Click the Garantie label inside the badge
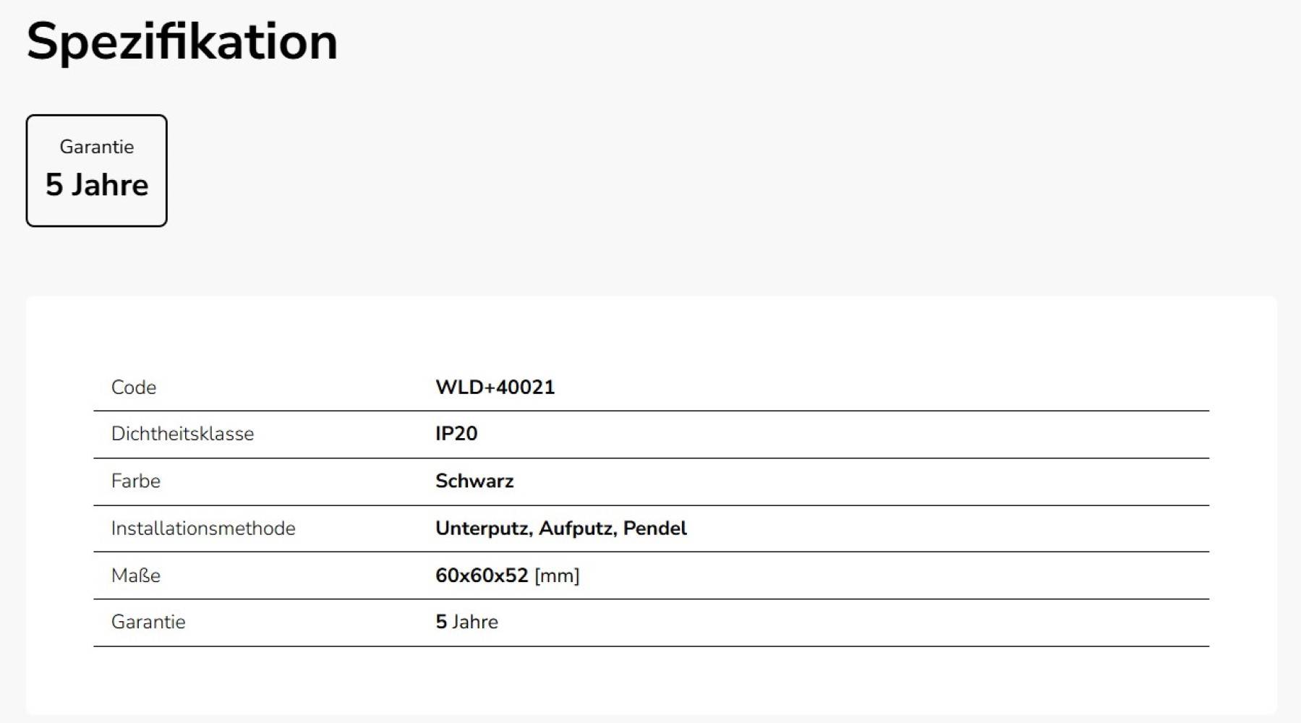This screenshot has height=723, width=1301. tap(97, 147)
